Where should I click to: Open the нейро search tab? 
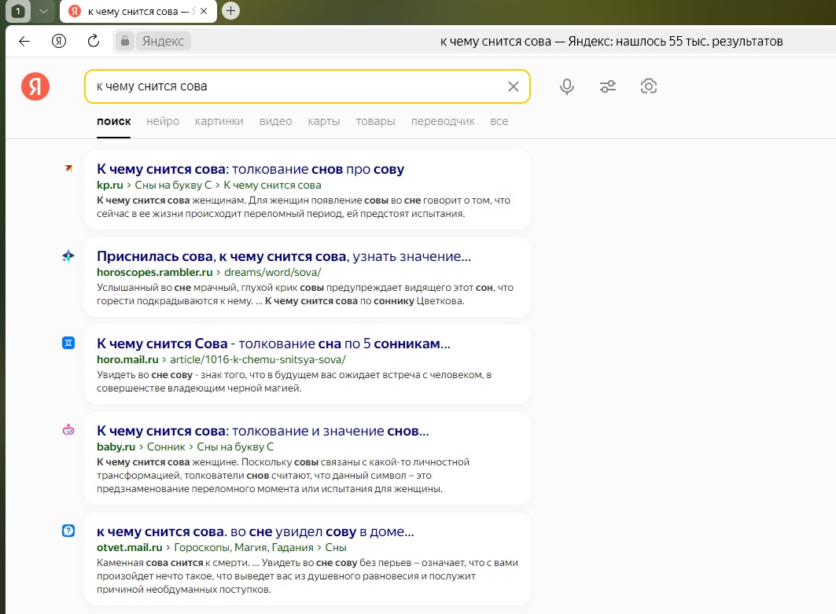pos(163,121)
